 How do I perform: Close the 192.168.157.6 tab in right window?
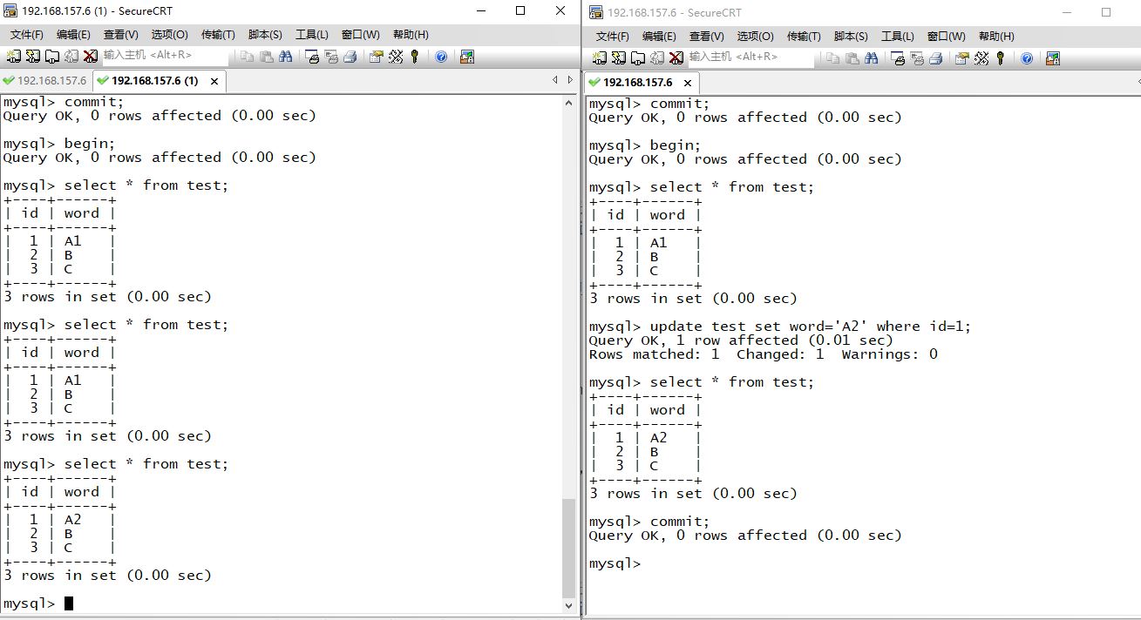click(688, 83)
